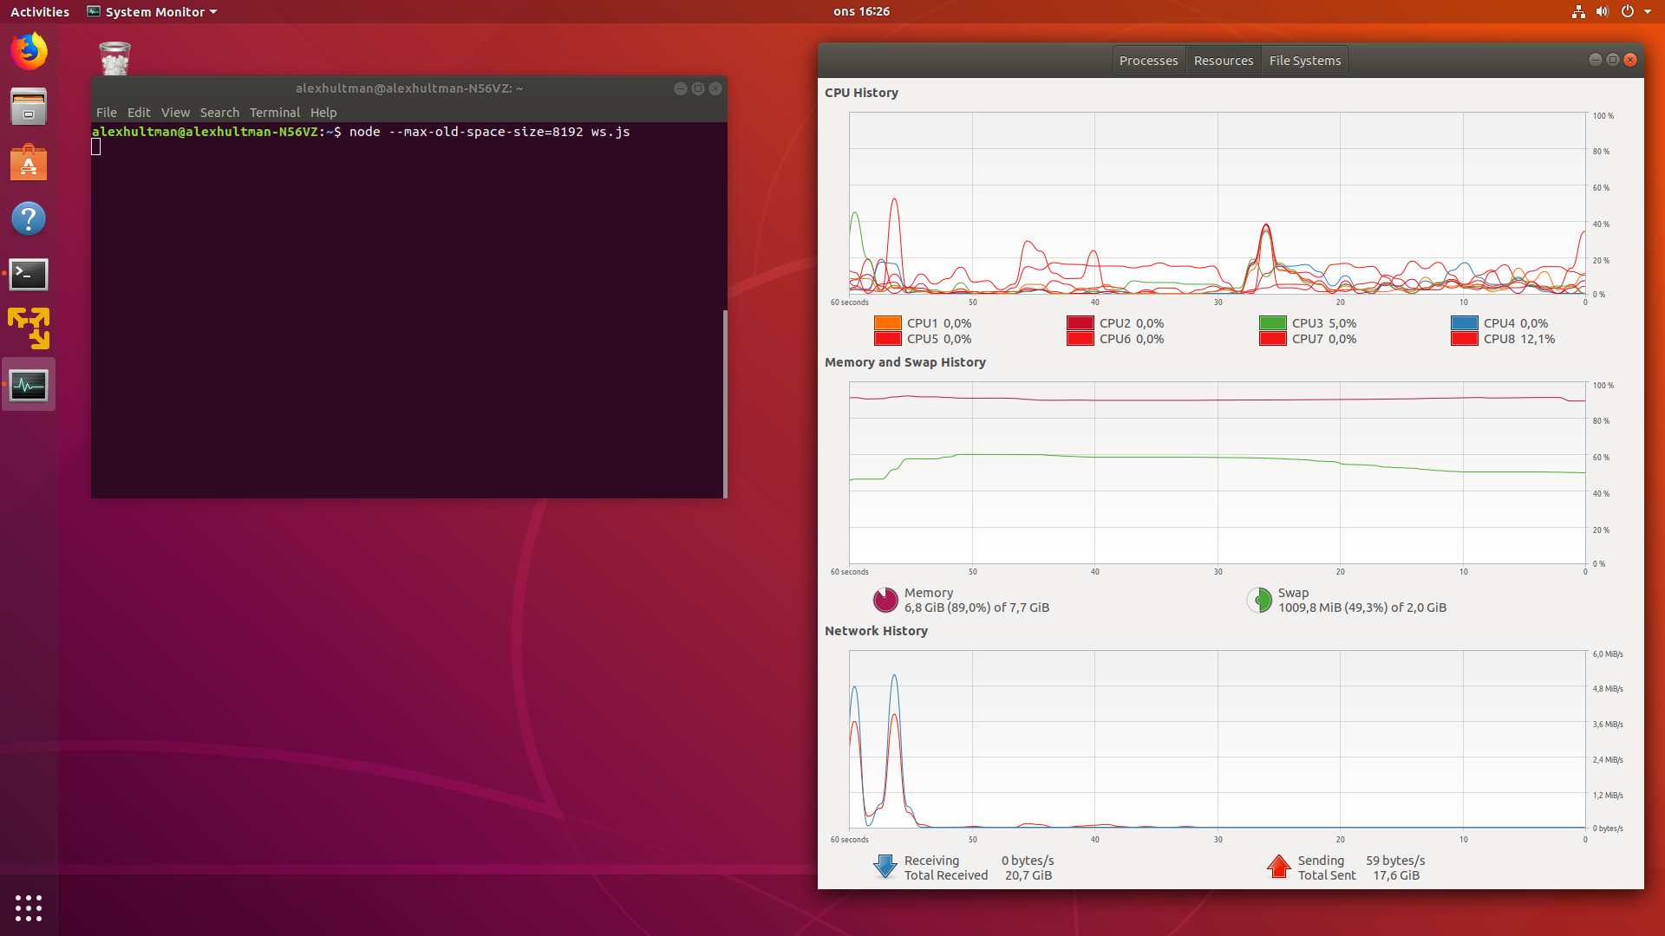Open Firefox from the dock

(x=29, y=51)
